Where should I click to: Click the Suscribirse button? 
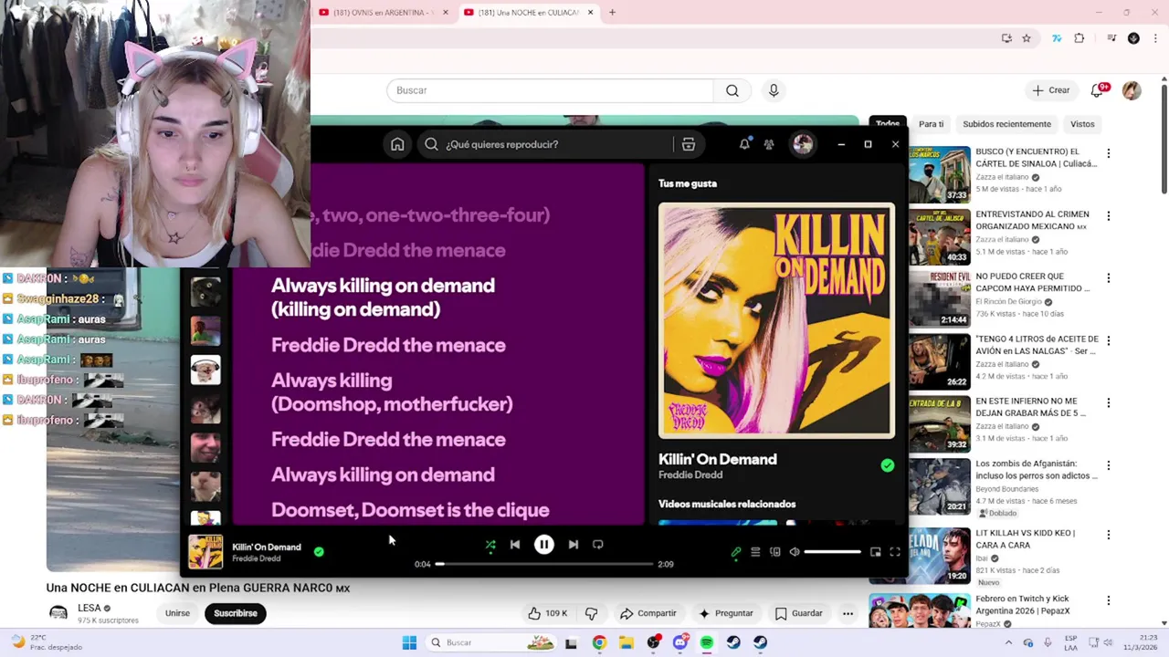click(x=236, y=613)
